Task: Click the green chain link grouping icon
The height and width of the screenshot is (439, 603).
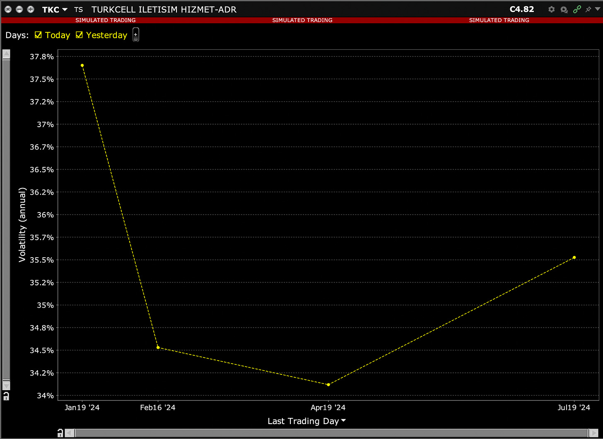Action: tap(577, 9)
